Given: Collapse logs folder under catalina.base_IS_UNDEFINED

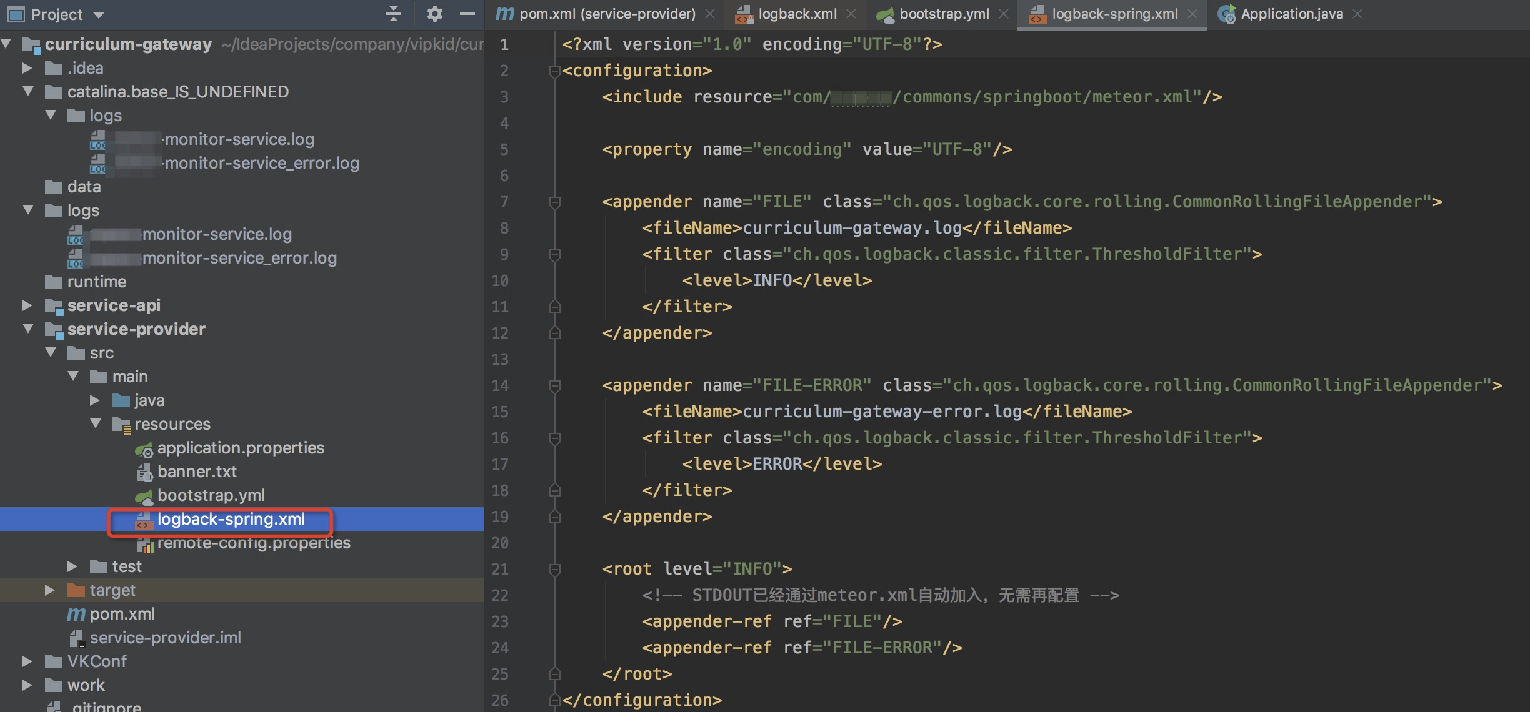Looking at the screenshot, I should coord(51,115).
